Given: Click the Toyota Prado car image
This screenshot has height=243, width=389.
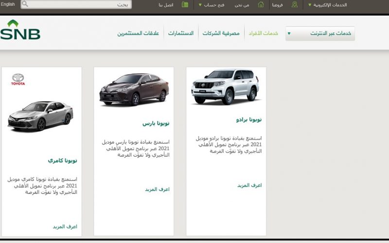Looking at the screenshot, I should pos(226,87).
